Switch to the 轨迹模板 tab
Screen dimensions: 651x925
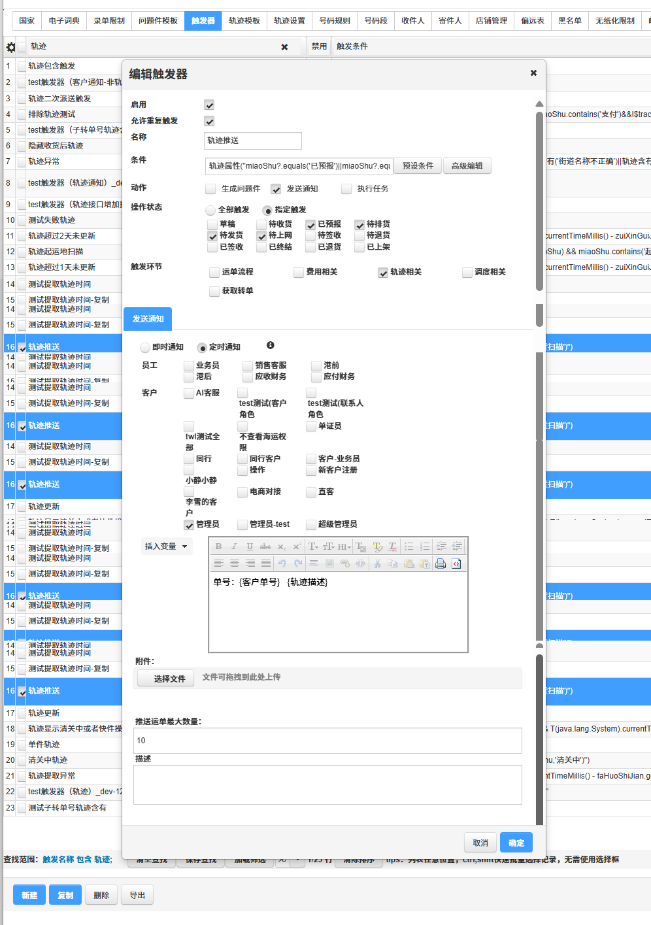coord(244,21)
